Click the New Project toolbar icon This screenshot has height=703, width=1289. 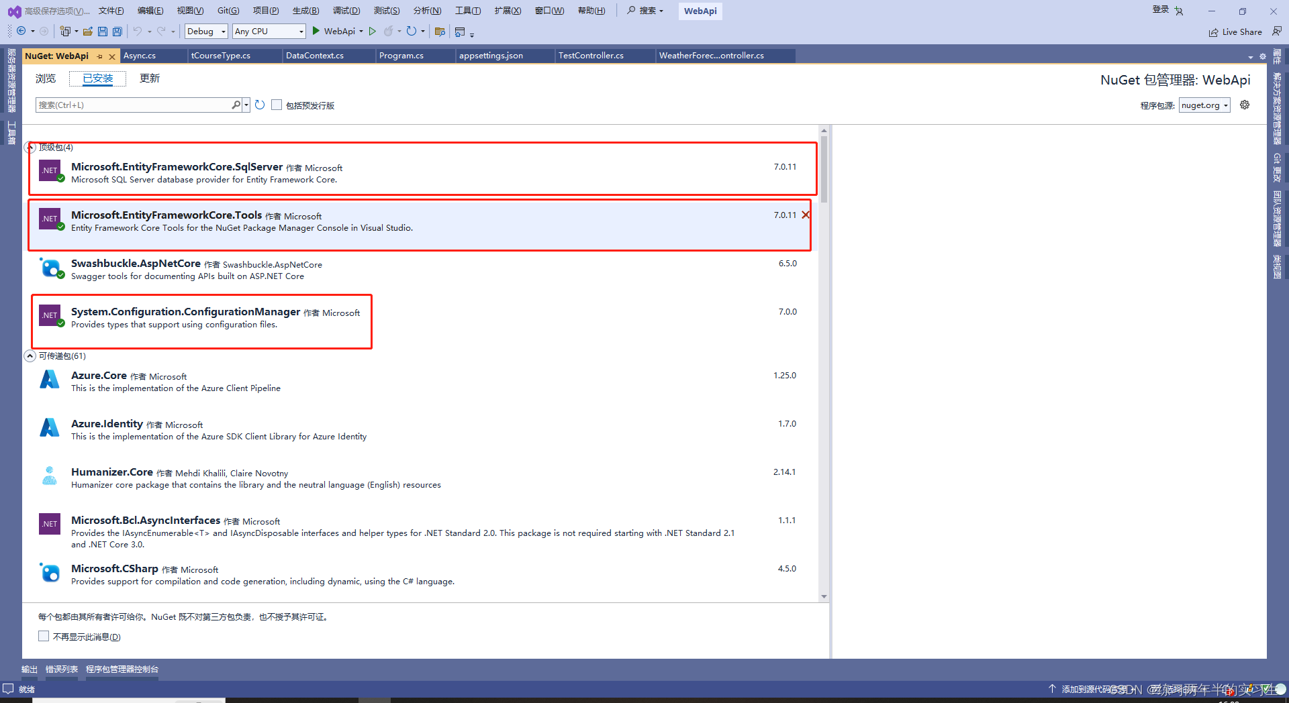[66, 31]
